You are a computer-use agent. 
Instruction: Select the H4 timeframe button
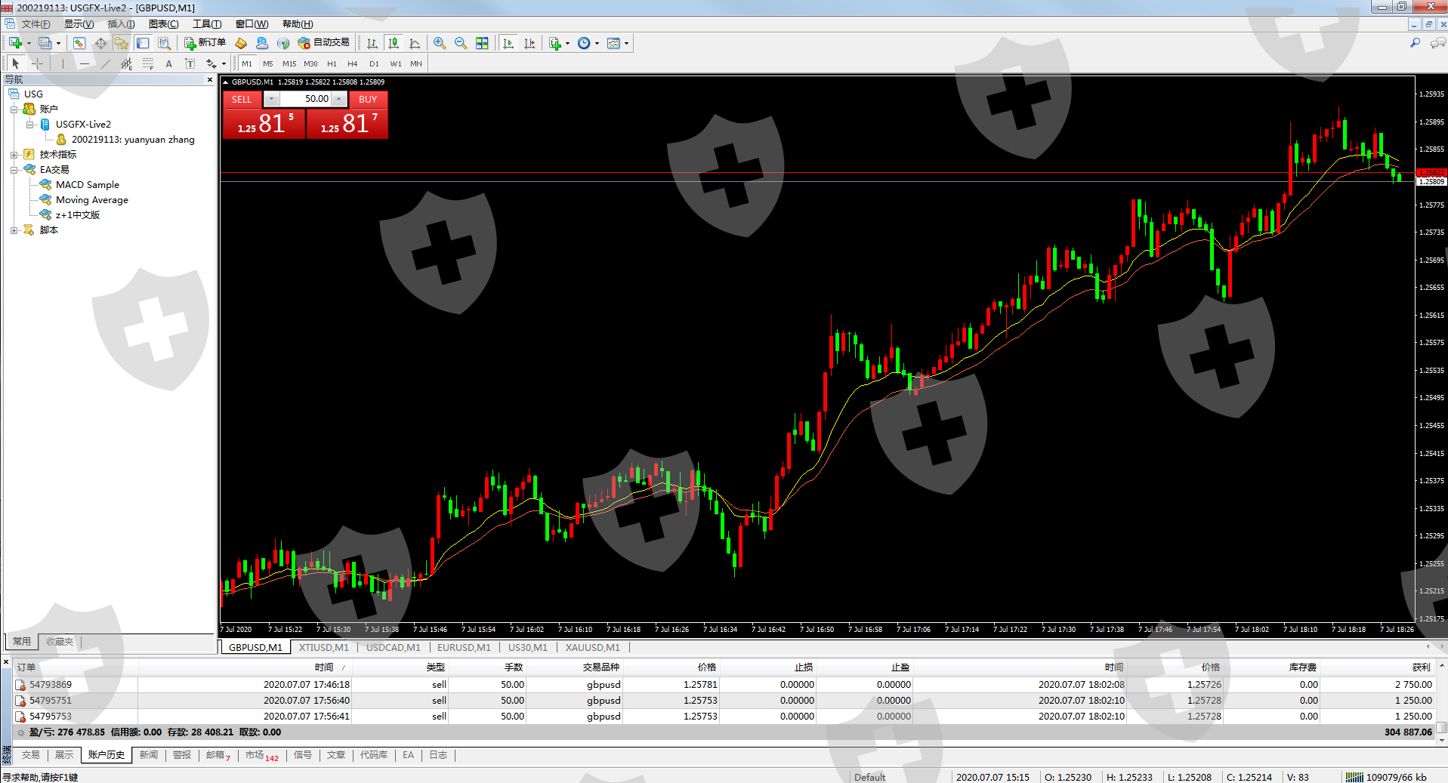click(352, 64)
